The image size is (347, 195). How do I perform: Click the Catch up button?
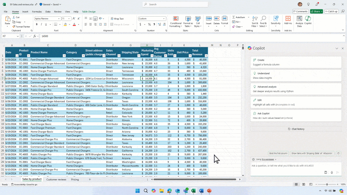(331, 12)
